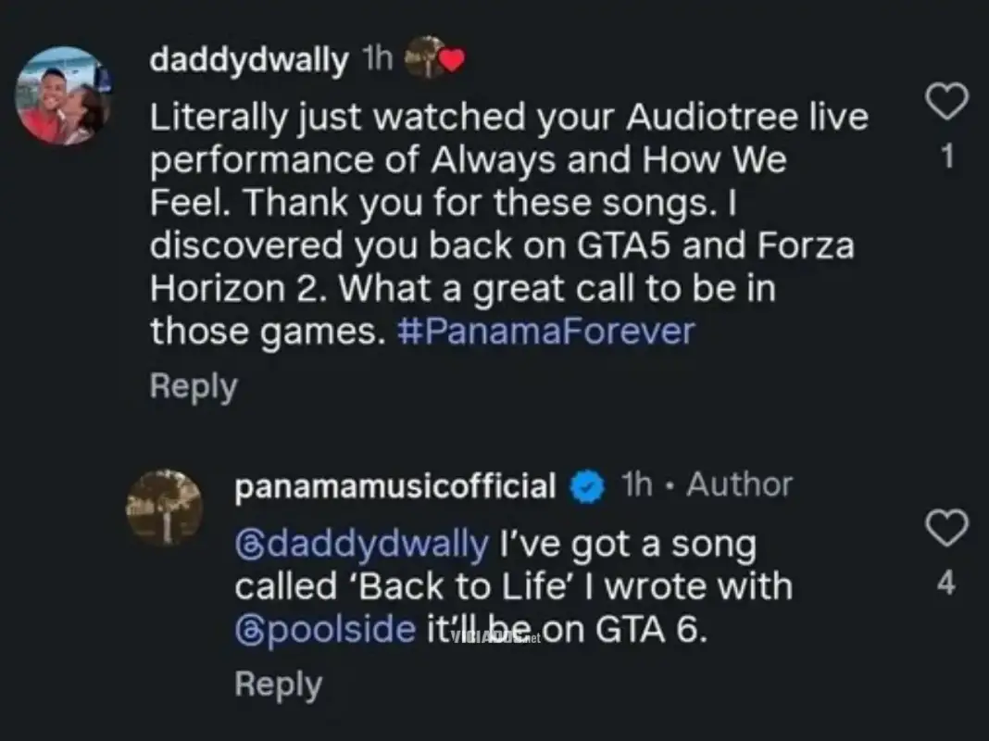Like daddydwally's comment with the heart icon

(946, 102)
